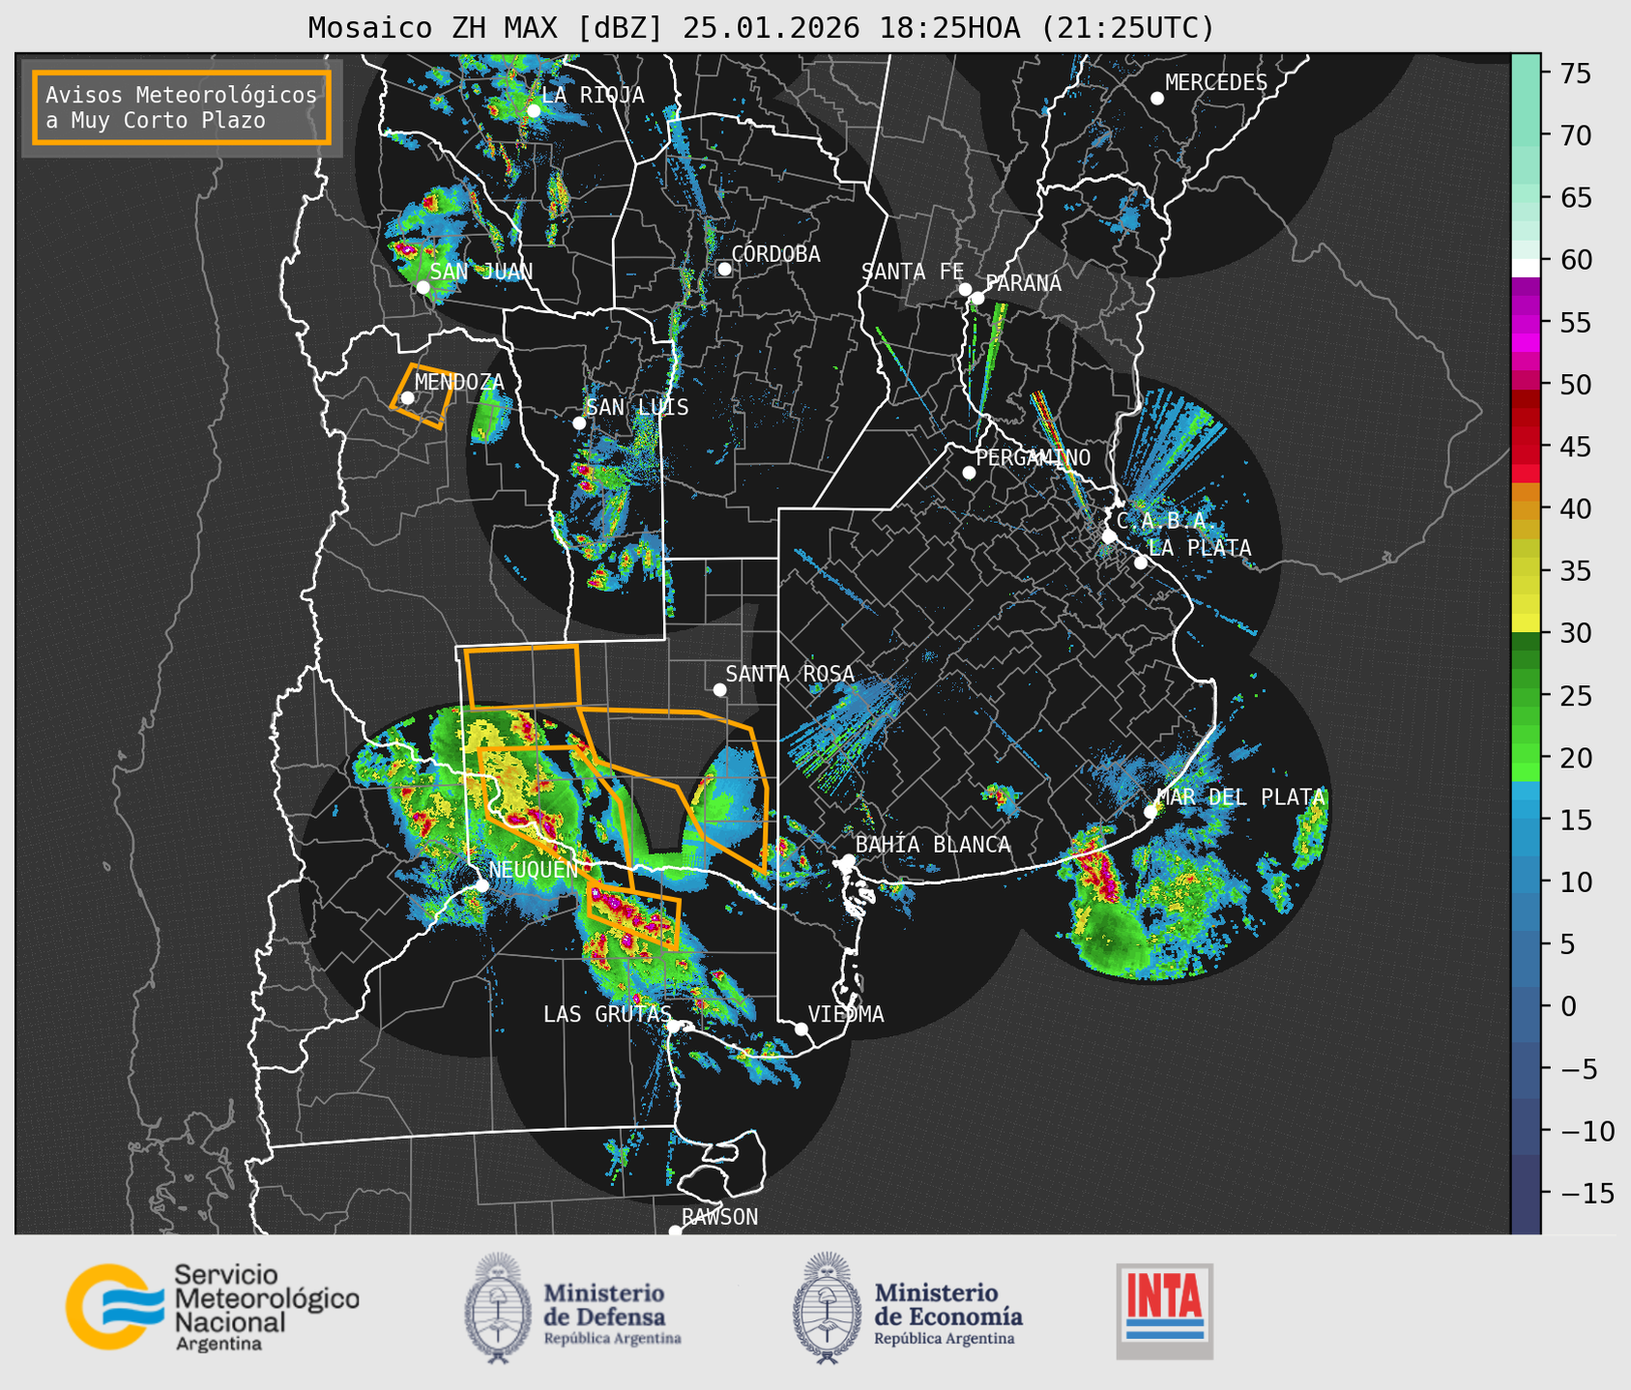Viewport: 1631px width, 1390px height.
Task: Click the MENDOZA city label
Action: coord(459,382)
